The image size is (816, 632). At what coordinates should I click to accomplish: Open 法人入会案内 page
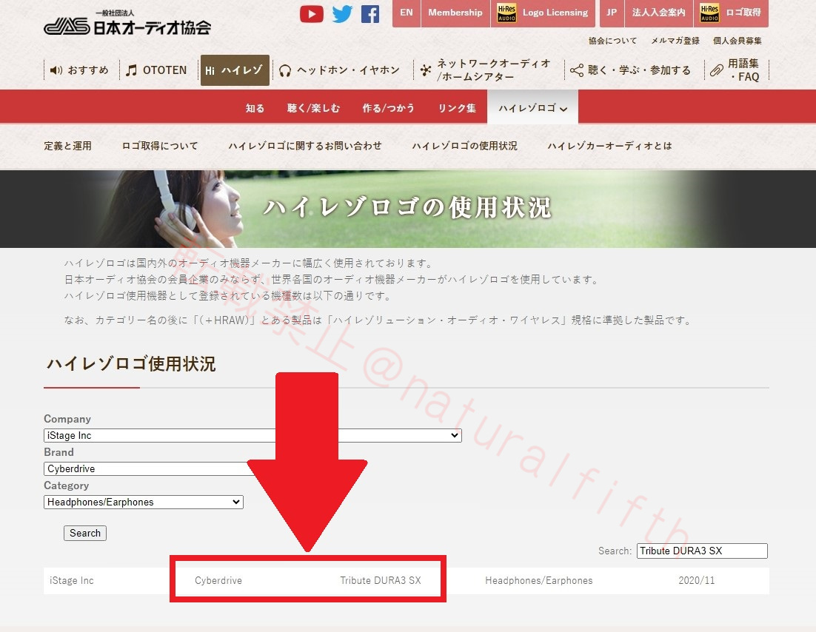pos(658,13)
